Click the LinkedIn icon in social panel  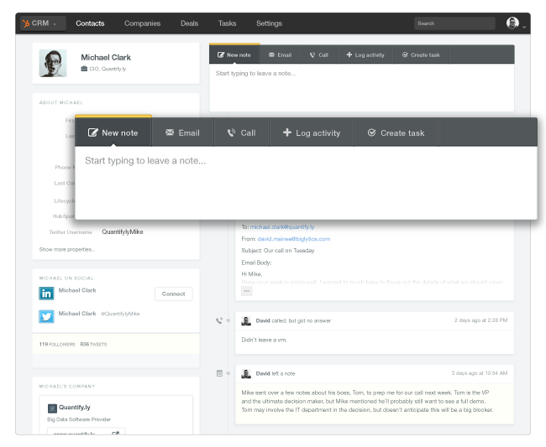tap(47, 294)
